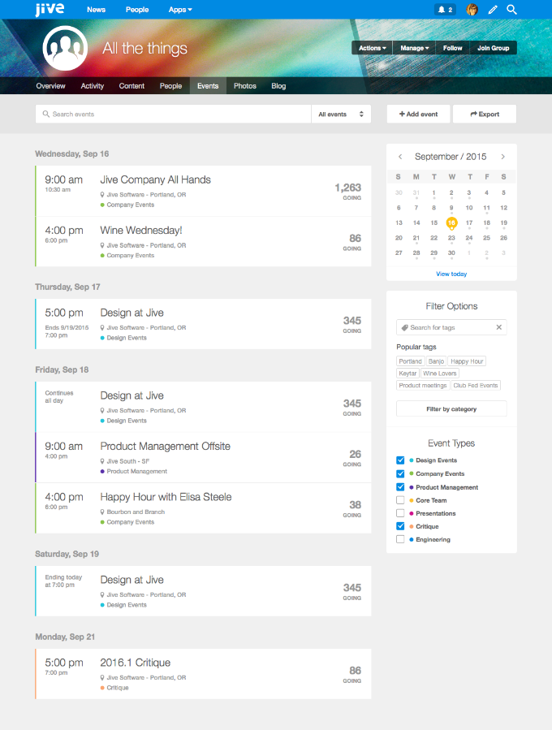Click the pencil create icon
The height and width of the screenshot is (730, 552).
point(493,9)
